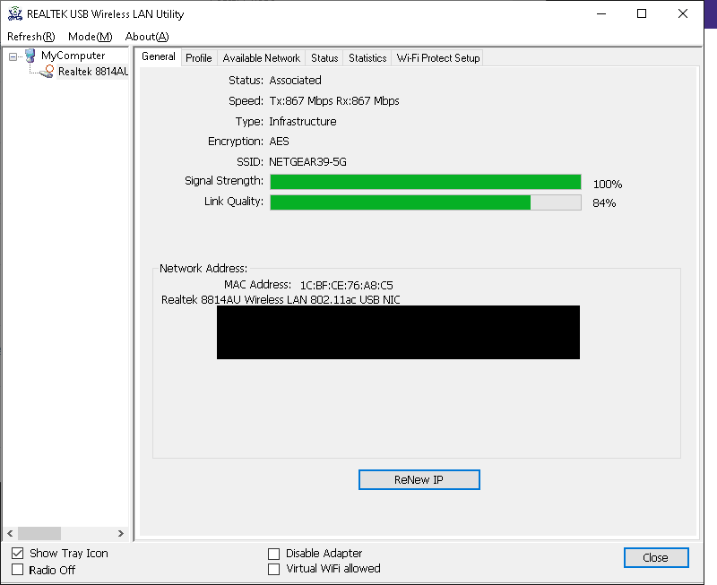Click the Close button at bottom right

pos(656,557)
